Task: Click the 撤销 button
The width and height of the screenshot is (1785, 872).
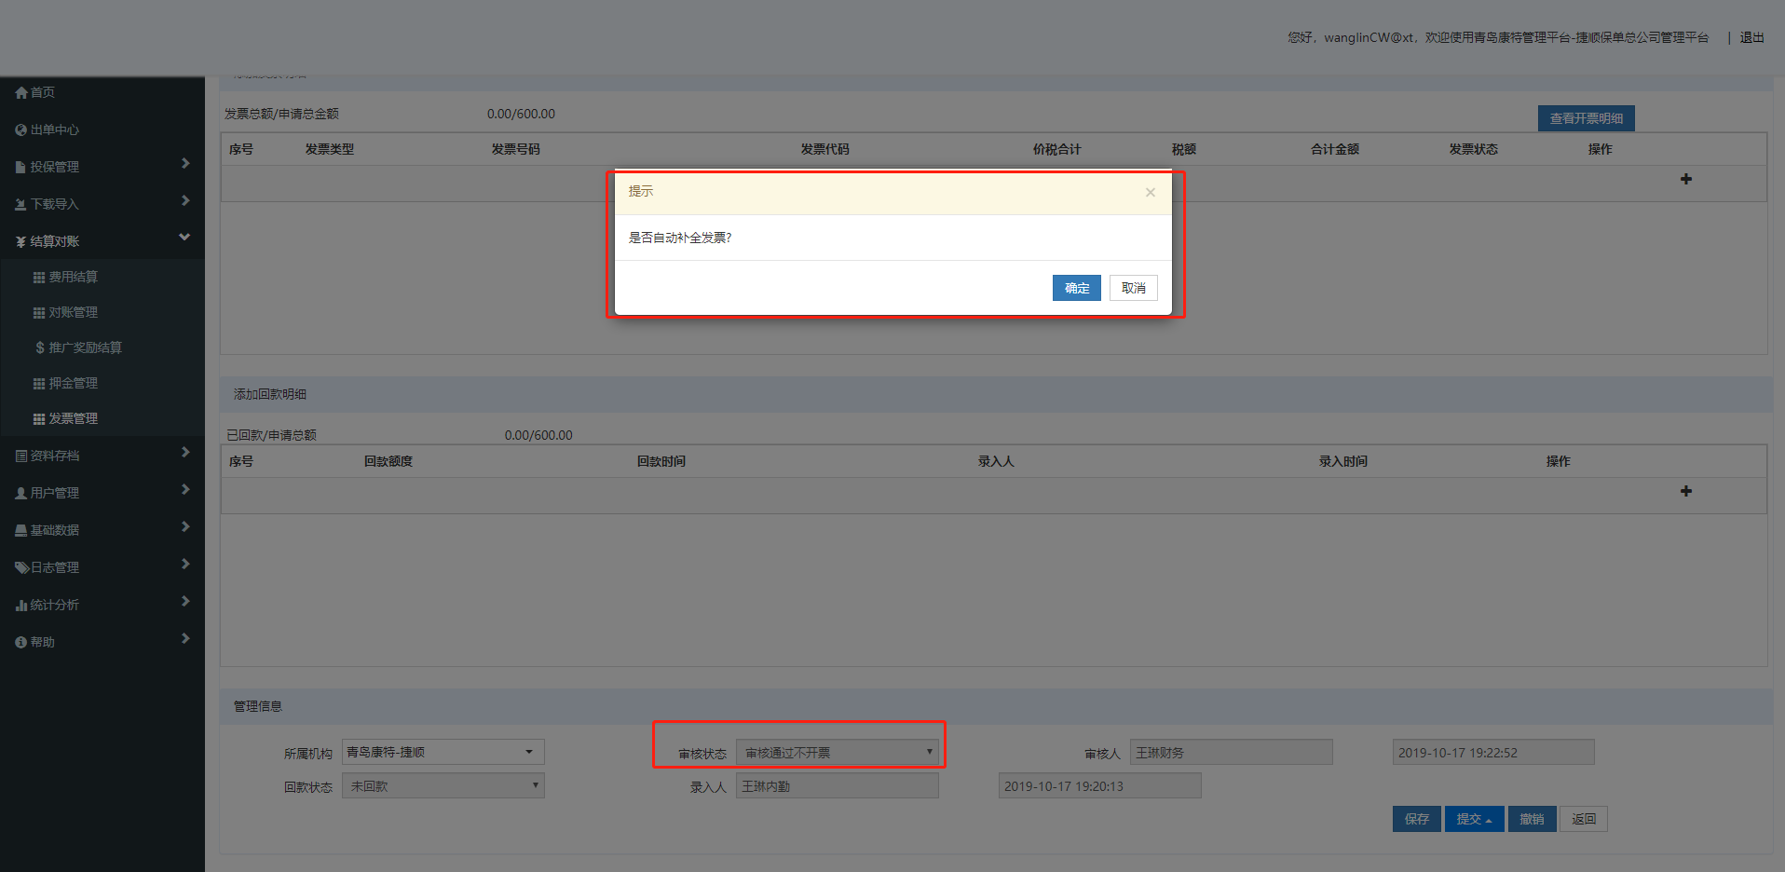Action: click(x=1533, y=819)
